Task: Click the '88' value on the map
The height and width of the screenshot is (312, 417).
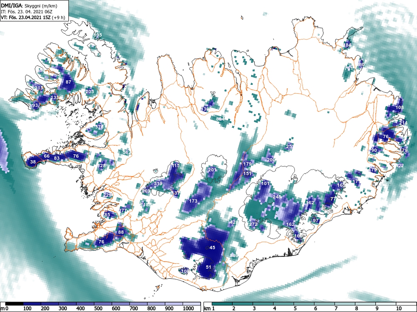Action: (121, 232)
